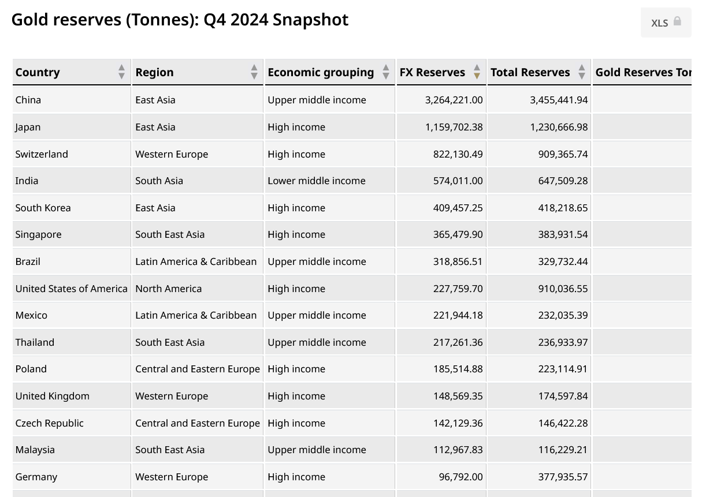Toggle the FX Reserves sort arrows
This screenshot has width=702, height=497.
point(477,72)
